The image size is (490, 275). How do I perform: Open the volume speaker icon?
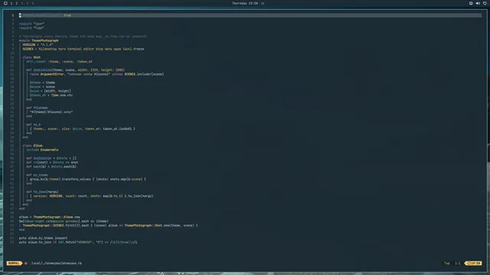coord(478,3)
